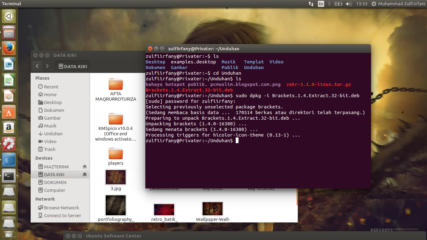Open the session gear menu icon
The width and height of the screenshot is (427, 240).
[x=374, y=4]
